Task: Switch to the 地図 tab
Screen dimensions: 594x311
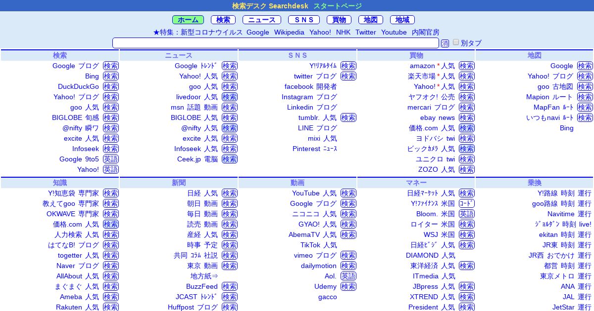Action: (371, 20)
